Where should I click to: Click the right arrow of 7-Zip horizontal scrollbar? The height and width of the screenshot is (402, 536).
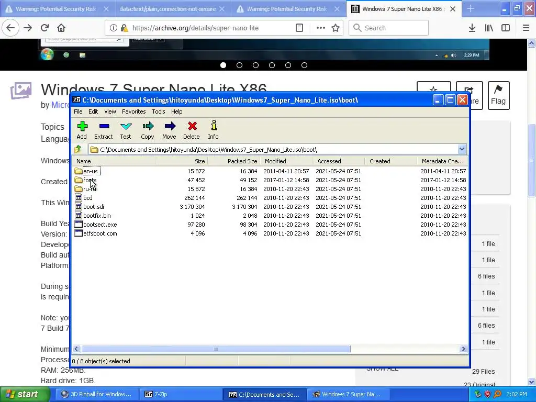point(463,349)
